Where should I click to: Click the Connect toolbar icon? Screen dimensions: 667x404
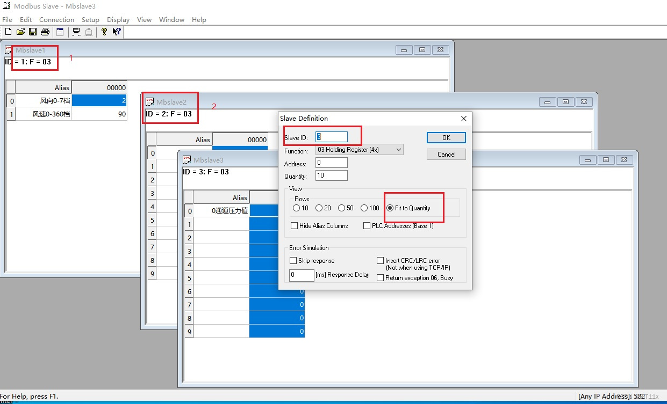(76, 32)
